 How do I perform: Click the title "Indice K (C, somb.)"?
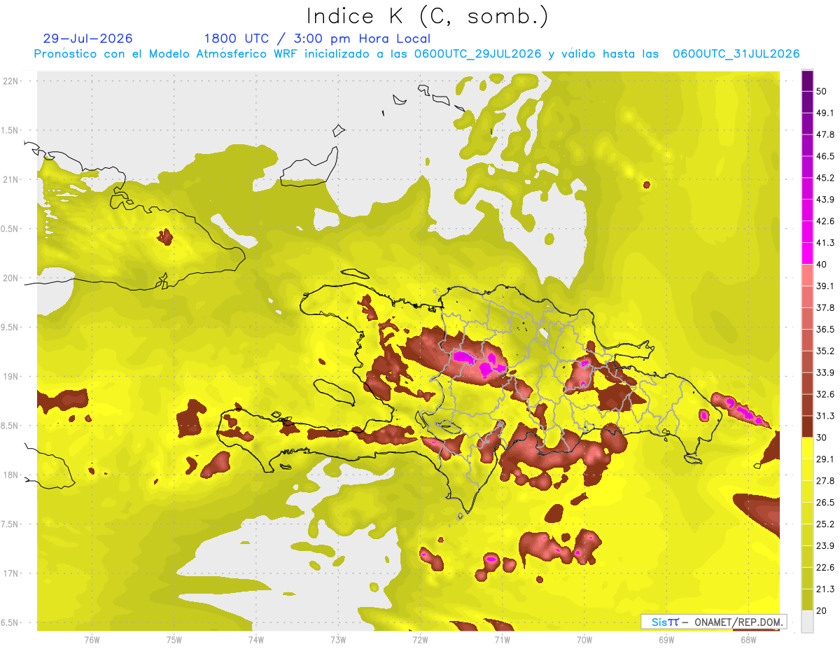tap(427, 16)
